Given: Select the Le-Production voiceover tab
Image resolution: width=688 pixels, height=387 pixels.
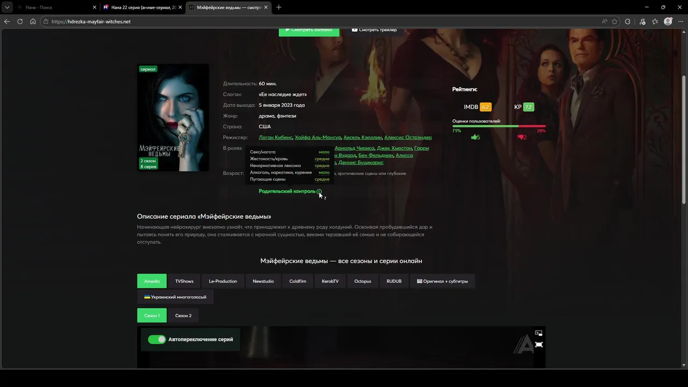Looking at the screenshot, I should (223, 281).
